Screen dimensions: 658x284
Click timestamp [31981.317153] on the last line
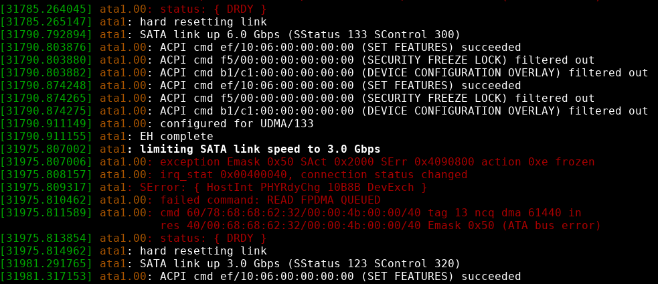tap(47, 276)
